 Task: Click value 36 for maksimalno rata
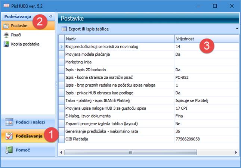pos(207,131)
